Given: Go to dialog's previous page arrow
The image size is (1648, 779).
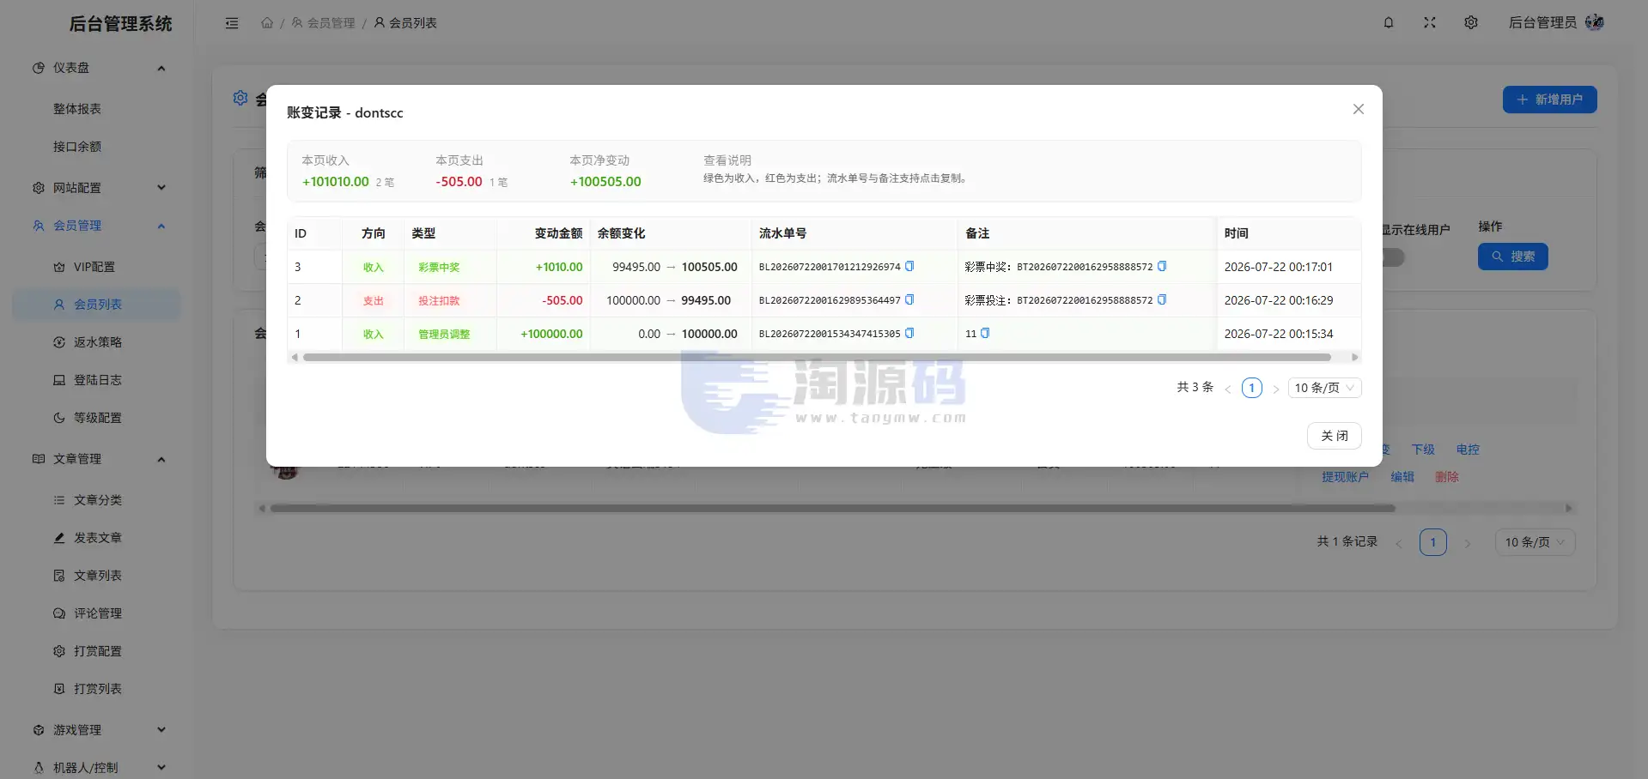Looking at the screenshot, I should tap(1228, 389).
